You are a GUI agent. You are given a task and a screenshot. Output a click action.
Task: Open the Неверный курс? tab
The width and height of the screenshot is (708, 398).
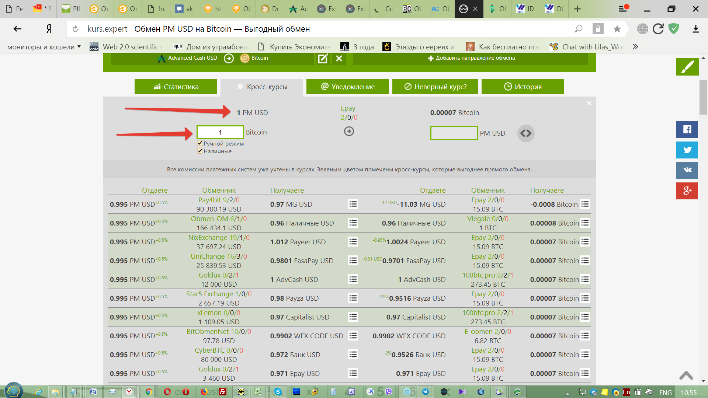click(435, 87)
